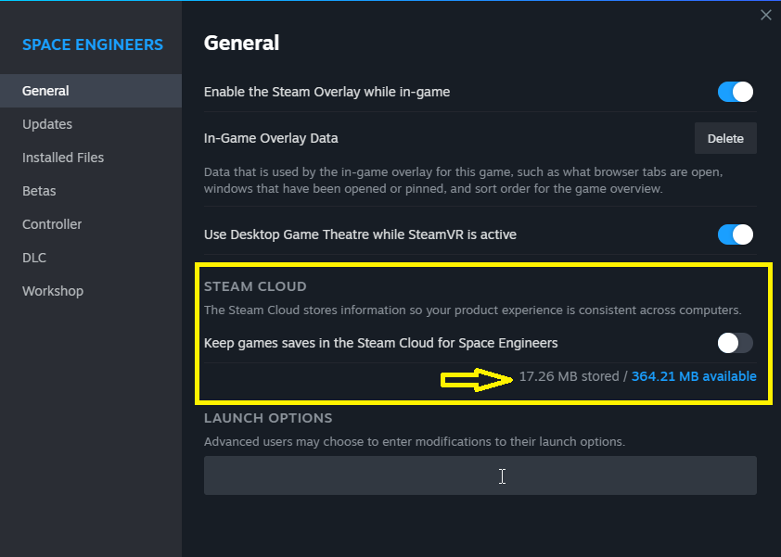Disable the Steam Overlay while in-game toggle
This screenshot has height=557, width=781.
(x=736, y=92)
